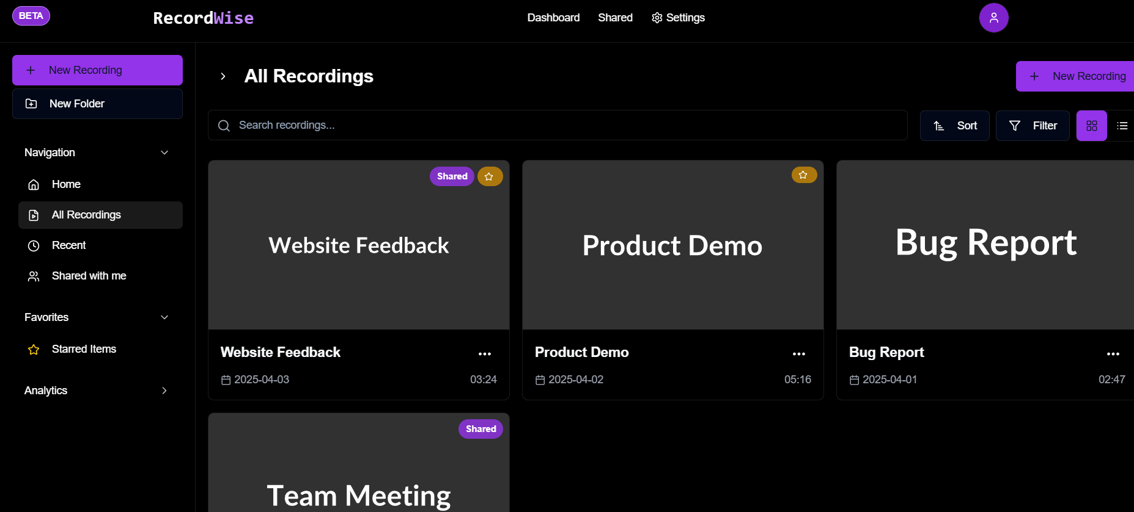Click the chevron beside All Recordings heading
The width and height of the screenshot is (1134, 512).
click(x=223, y=76)
